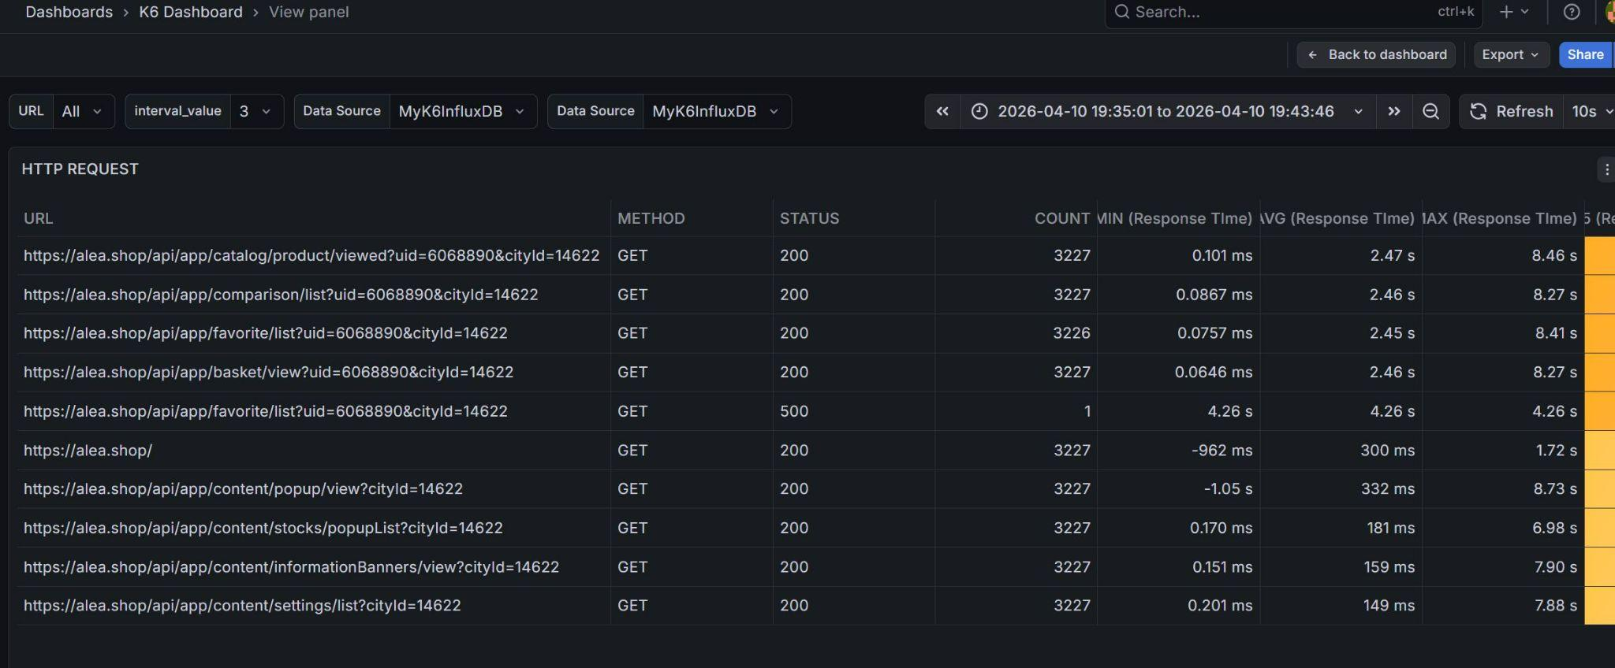The image size is (1615, 668).
Task: Sort by METHOD column header
Action: [651, 218]
